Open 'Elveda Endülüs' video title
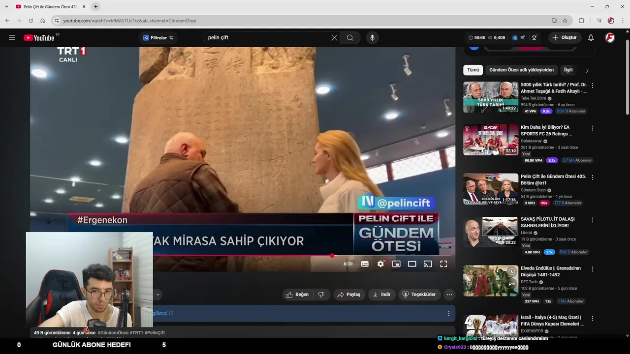 (x=551, y=271)
